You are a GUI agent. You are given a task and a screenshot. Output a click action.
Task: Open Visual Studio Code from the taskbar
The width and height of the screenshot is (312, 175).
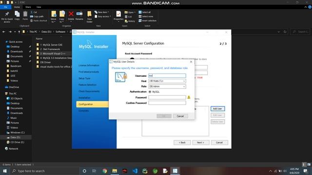[135, 171]
